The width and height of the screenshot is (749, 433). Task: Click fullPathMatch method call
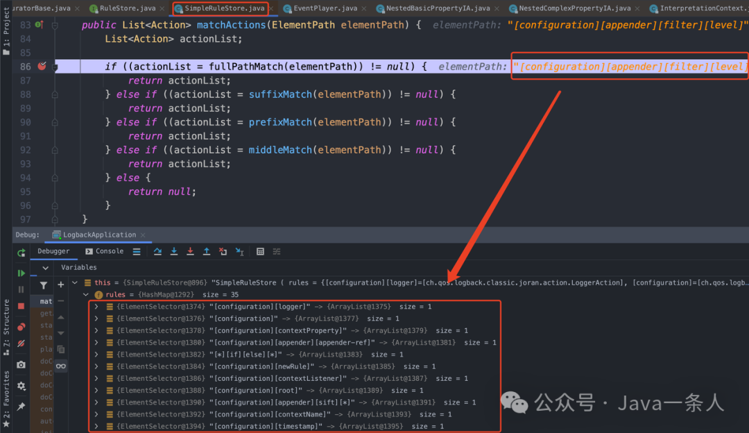tap(246, 67)
